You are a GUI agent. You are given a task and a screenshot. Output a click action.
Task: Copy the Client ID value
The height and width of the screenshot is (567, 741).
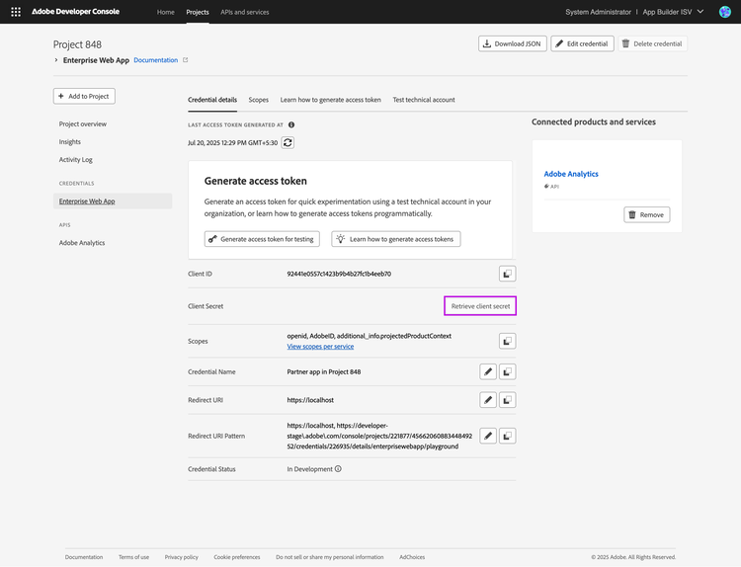(x=506, y=274)
